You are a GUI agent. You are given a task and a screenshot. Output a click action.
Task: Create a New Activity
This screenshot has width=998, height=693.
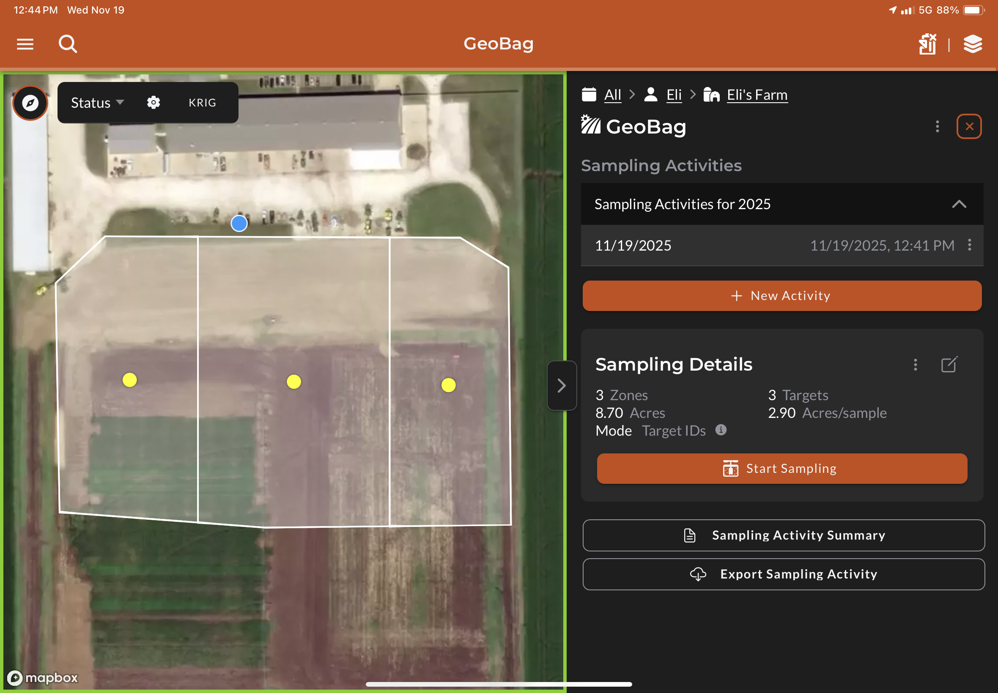click(x=782, y=296)
